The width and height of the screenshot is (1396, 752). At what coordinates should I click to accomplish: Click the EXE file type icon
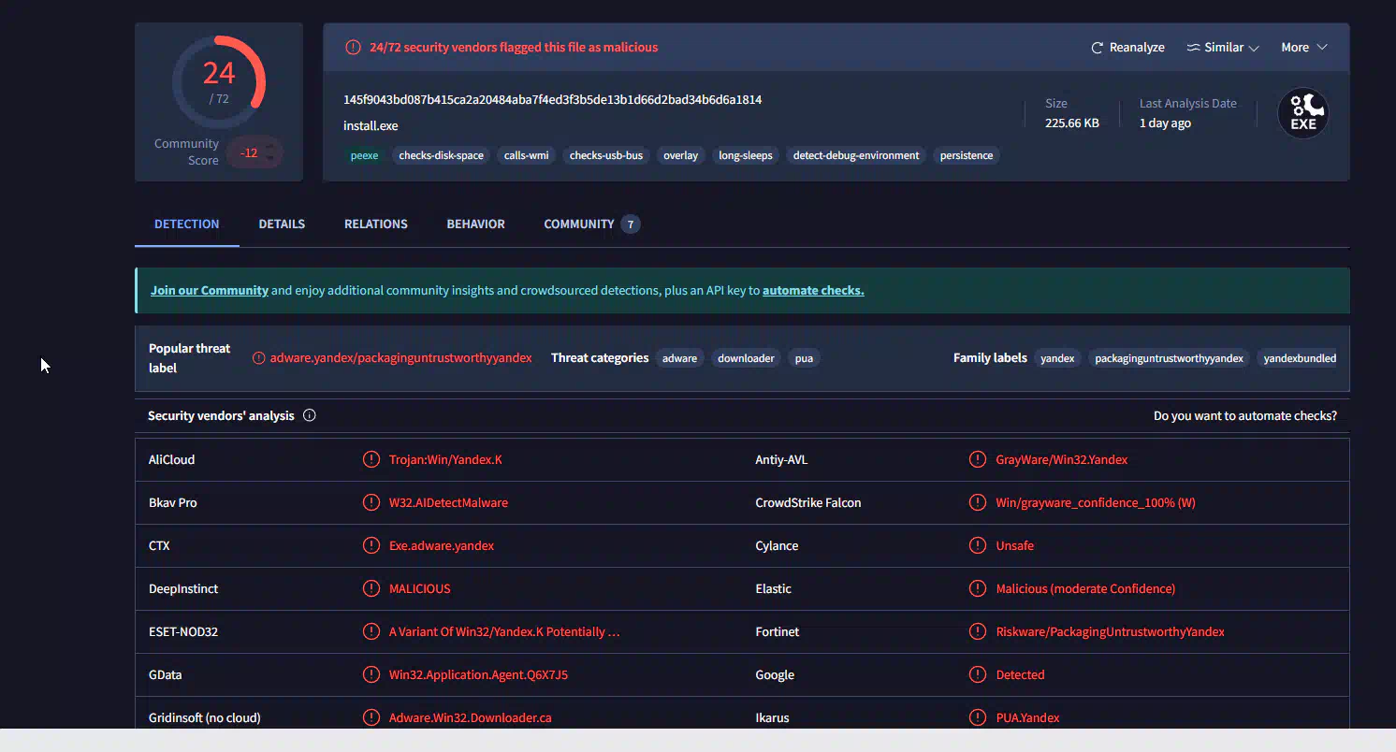click(1303, 113)
